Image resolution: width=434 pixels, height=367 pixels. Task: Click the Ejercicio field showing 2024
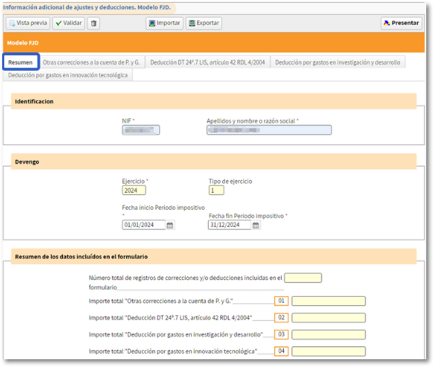(134, 190)
